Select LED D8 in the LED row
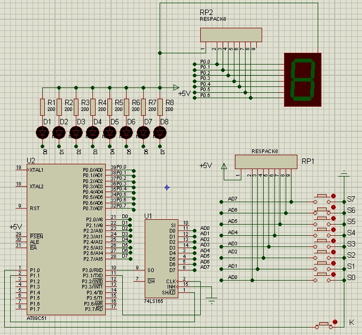The width and height of the screenshot is (362, 335). click(x=160, y=133)
